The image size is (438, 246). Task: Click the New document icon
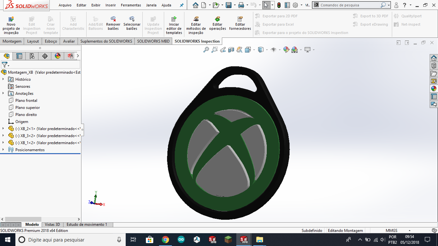tap(204, 5)
